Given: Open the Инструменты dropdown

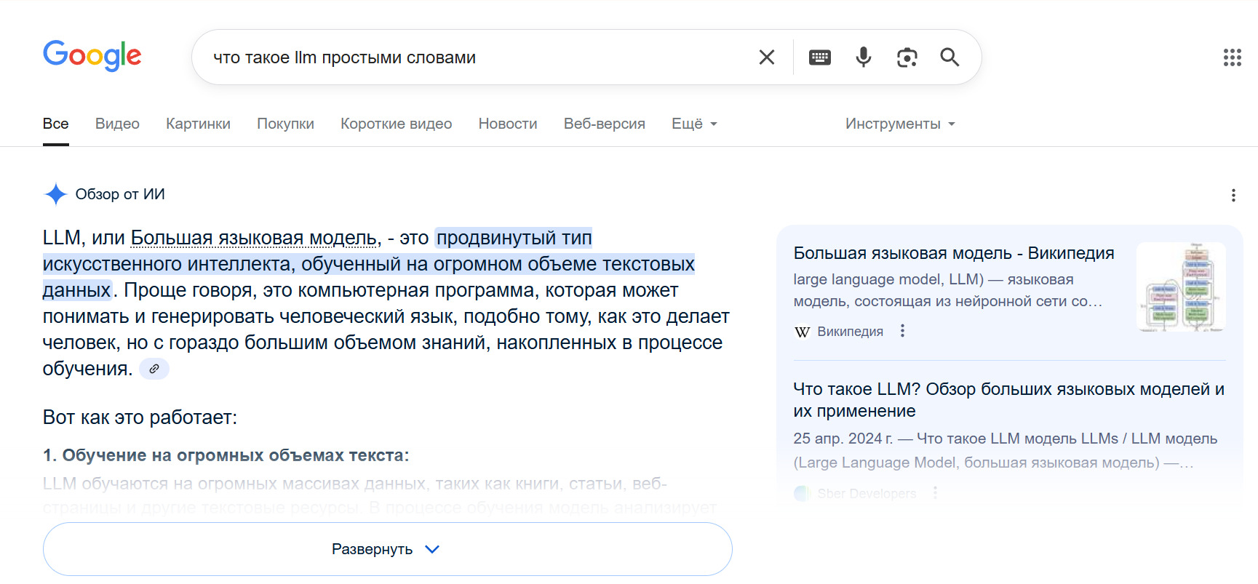Looking at the screenshot, I should pyautogui.click(x=900, y=124).
